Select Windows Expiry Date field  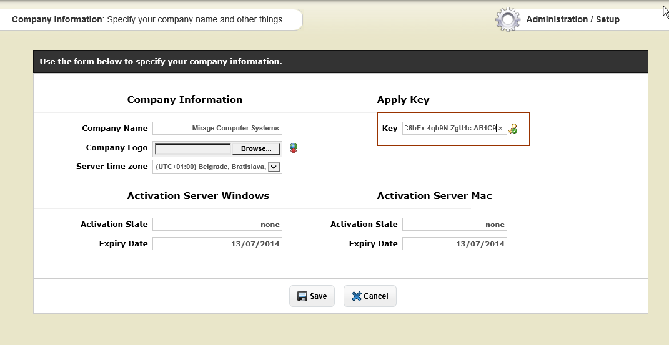pyautogui.click(x=217, y=244)
